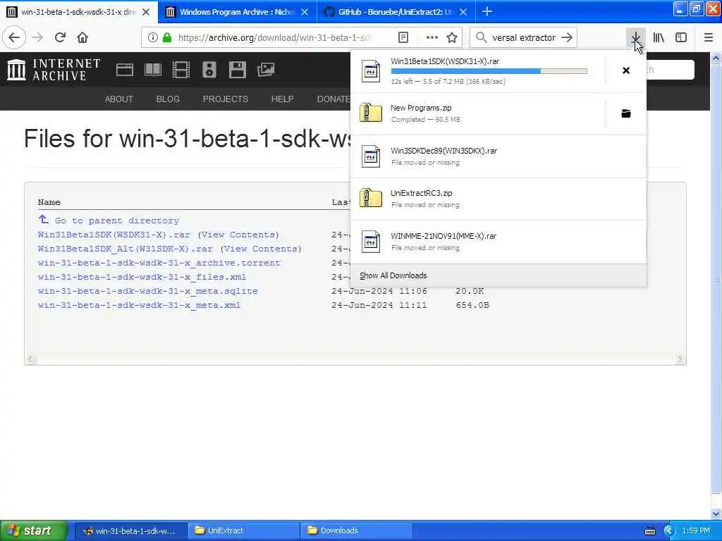This screenshot has height=541, width=722.
Task: Open containing folder for New Programs.zip
Action: (x=626, y=113)
